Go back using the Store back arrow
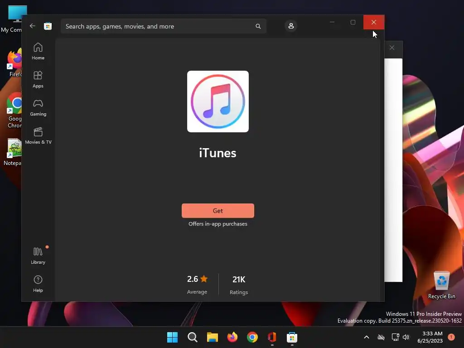 (33, 26)
